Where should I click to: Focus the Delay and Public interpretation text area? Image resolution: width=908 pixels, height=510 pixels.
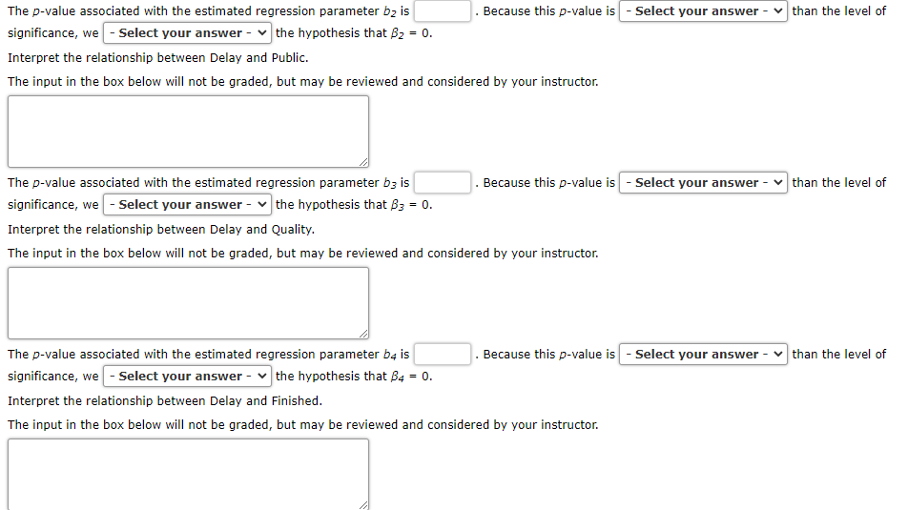[x=188, y=132]
